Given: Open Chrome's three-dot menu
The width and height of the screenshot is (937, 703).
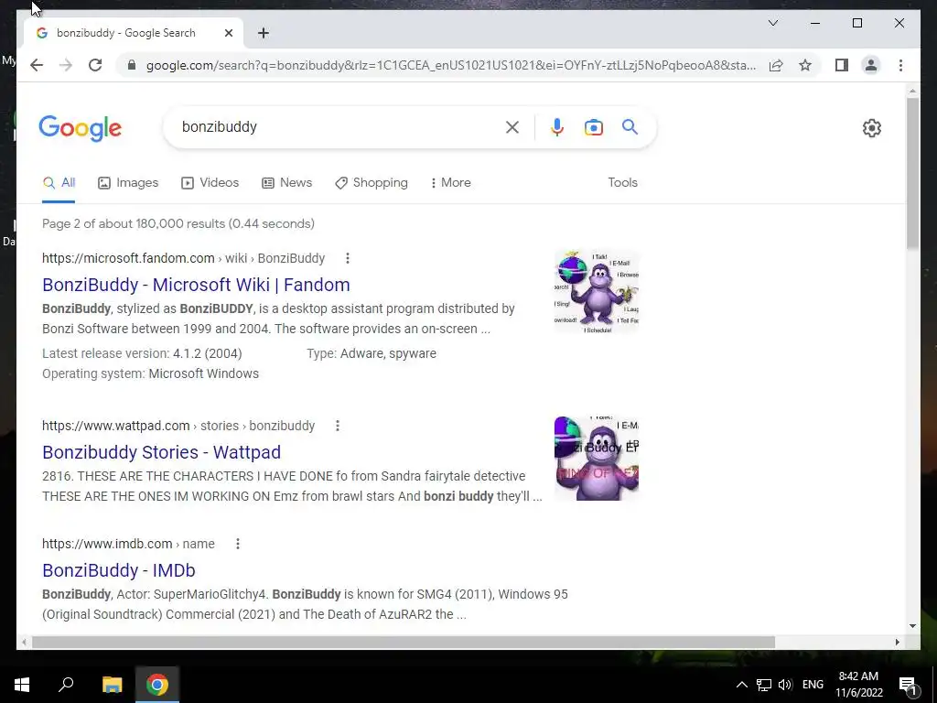Looking at the screenshot, I should coord(900,65).
